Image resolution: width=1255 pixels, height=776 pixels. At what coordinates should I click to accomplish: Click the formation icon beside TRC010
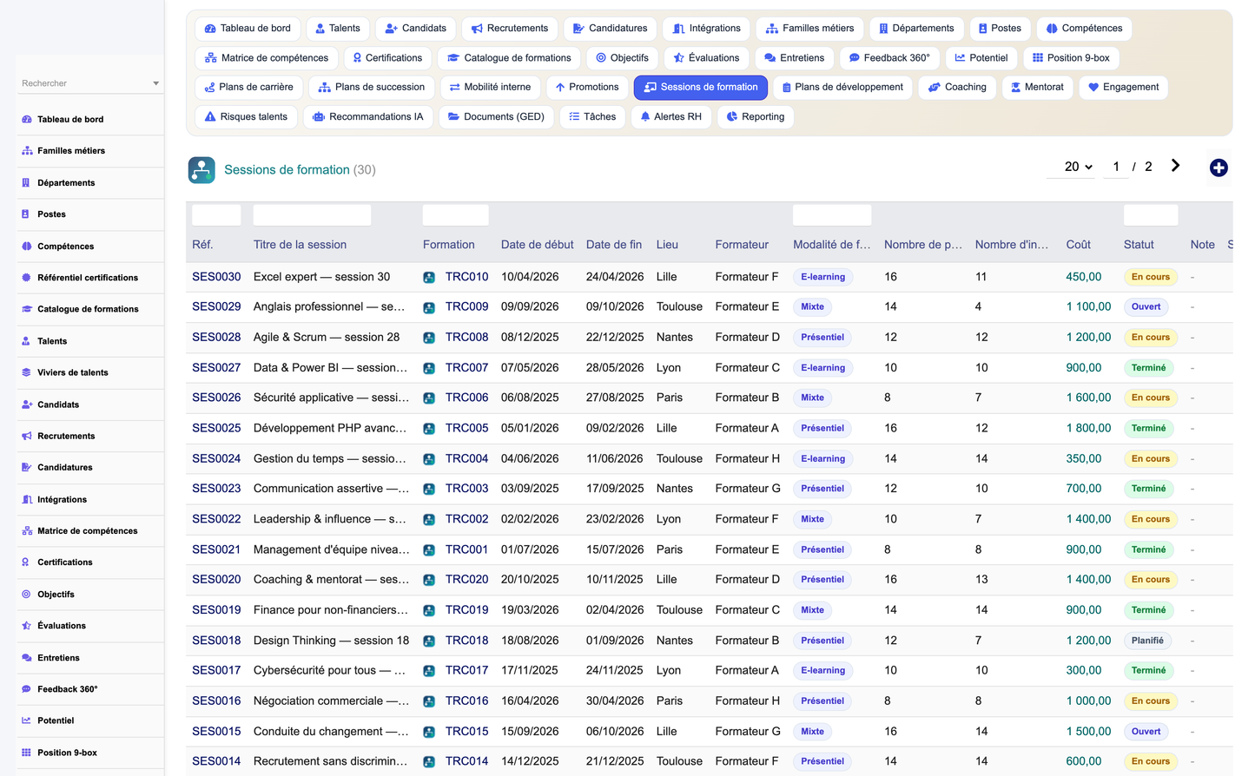[x=429, y=278]
